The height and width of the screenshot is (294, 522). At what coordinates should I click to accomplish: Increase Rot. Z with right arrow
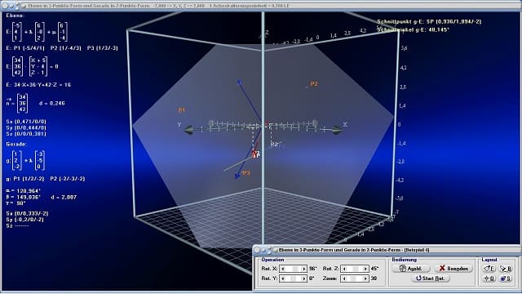pos(365,269)
